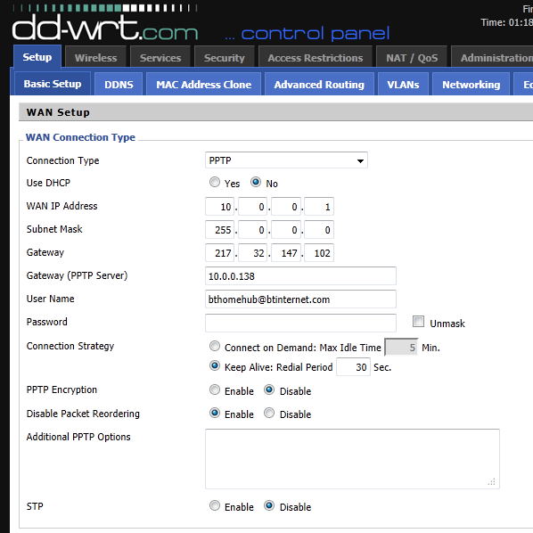Select Disable for STP
533x533 pixels.
pyautogui.click(x=269, y=505)
